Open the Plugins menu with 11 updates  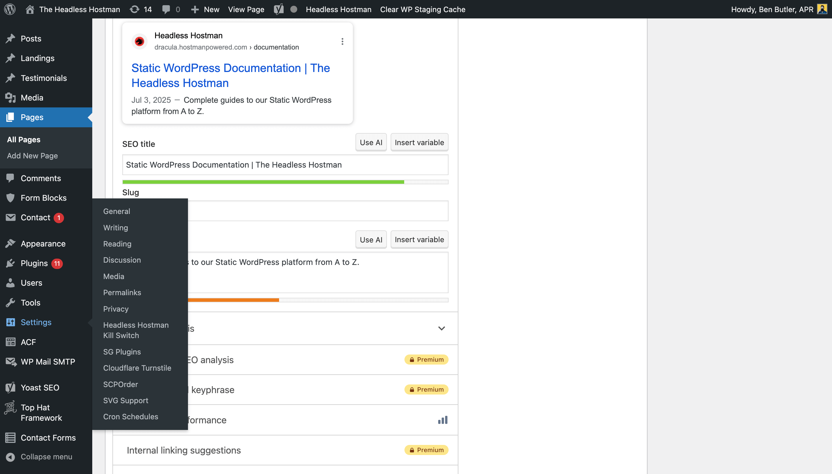pos(34,263)
